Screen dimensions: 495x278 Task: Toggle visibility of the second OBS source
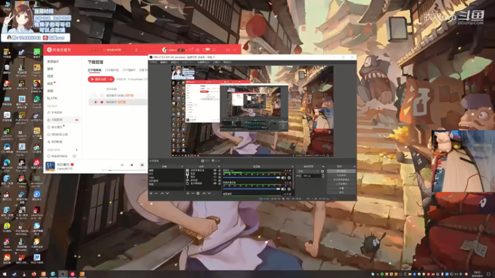[x=215, y=174]
